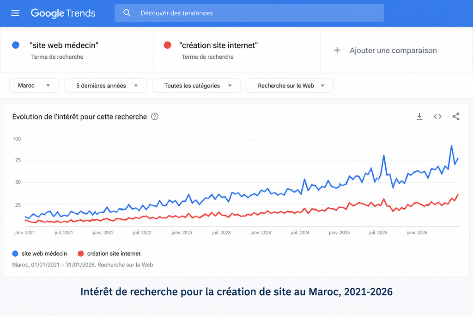Open the embed code icon

pyautogui.click(x=438, y=116)
